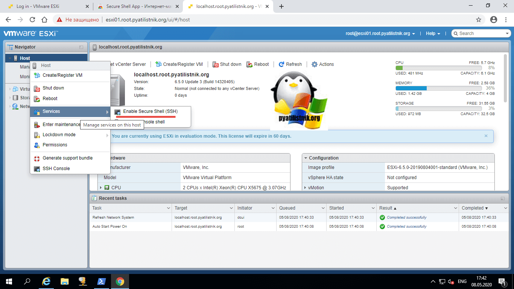The image size is (514, 289).
Task: Click the SSH Console icon in menu
Action: [x=37, y=169]
